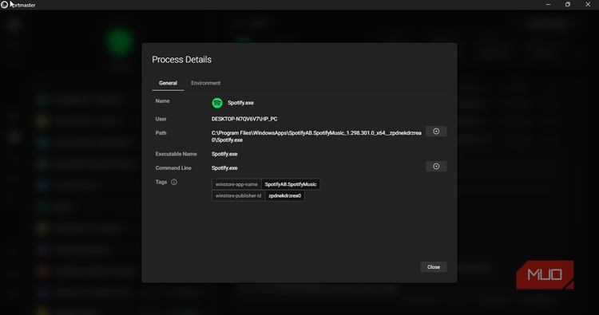Click the zpdnekdrzrea0 tag value
Screen dimensions: 599x315
tap(284, 195)
